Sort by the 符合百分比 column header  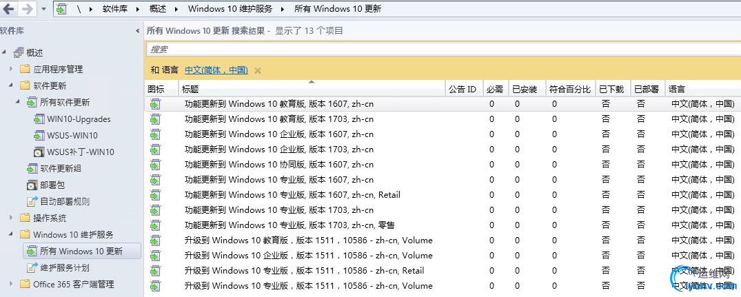click(x=571, y=90)
